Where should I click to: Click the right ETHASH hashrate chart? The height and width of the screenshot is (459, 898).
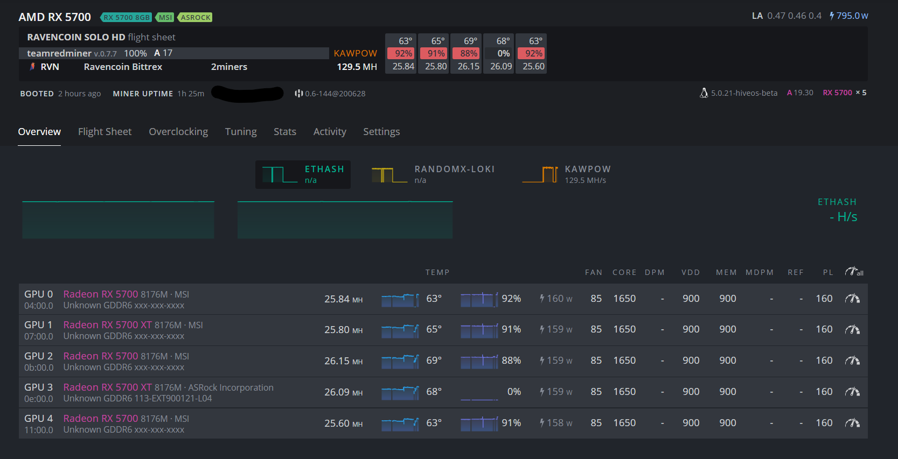(345, 220)
